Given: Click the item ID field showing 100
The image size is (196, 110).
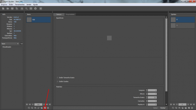Looking at the screenshot, I should tap(38, 105).
